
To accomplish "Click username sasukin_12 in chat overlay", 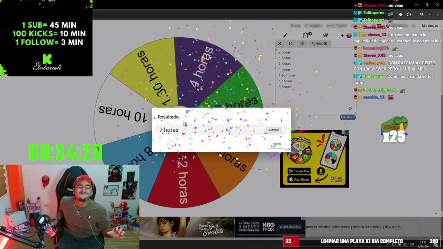I will (x=374, y=98).
